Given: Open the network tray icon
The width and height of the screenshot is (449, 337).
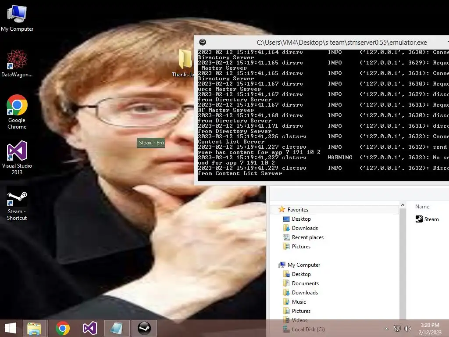Looking at the screenshot, I should coord(397,329).
